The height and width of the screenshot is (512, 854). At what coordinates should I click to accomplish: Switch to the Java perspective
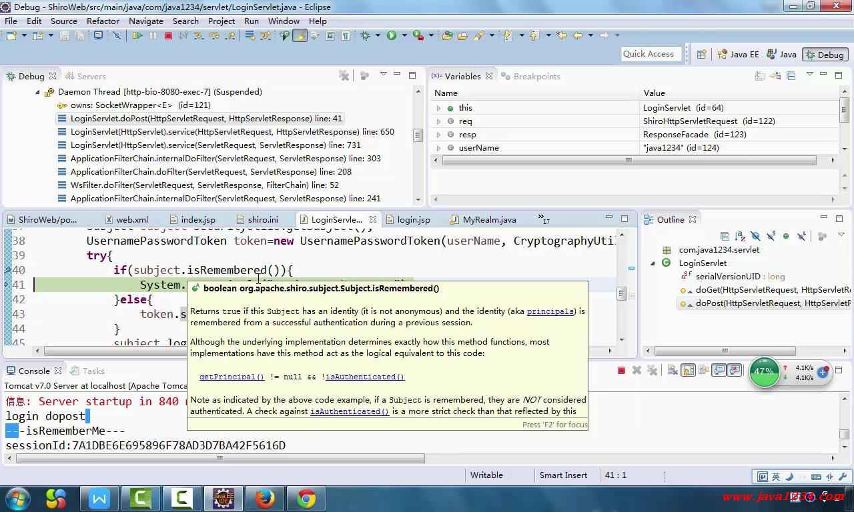point(781,55)
